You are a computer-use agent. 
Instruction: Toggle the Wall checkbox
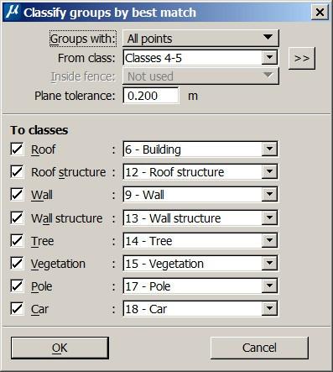(17, 195)
